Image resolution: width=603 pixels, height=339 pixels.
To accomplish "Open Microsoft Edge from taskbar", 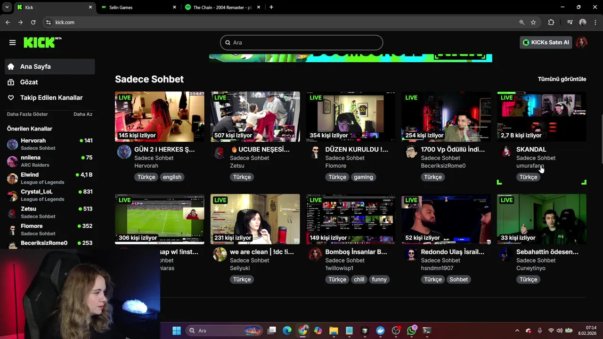I will point(287,331).
